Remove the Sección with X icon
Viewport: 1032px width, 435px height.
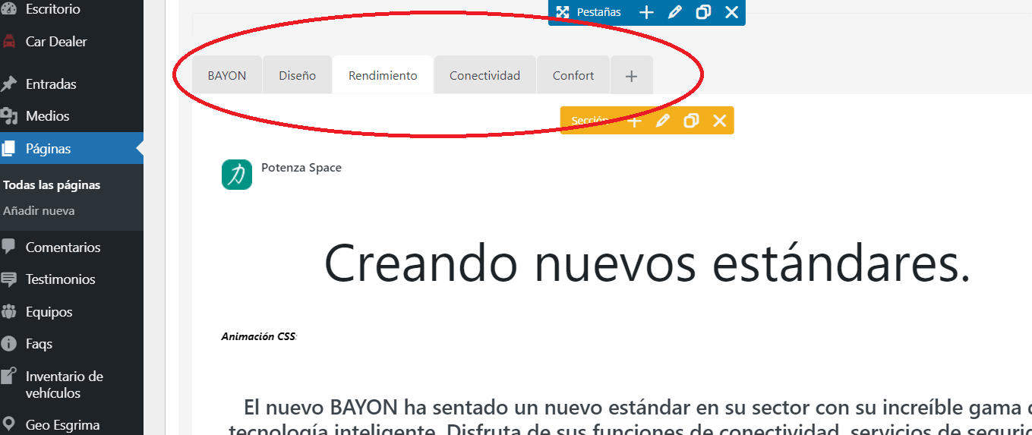720,121
